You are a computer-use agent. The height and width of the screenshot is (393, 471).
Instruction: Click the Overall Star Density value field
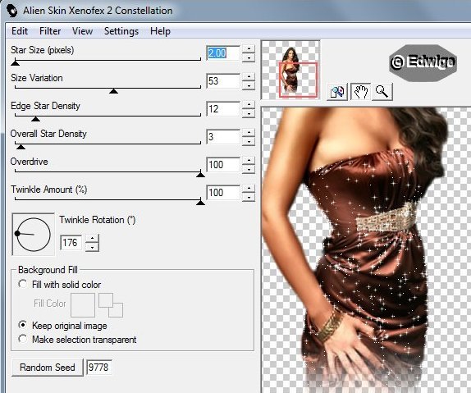coord(223,137)
